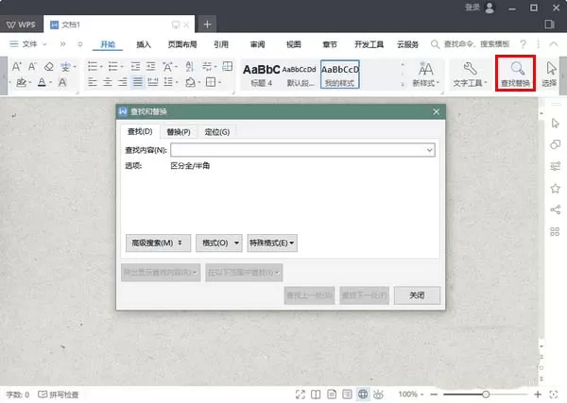Open the 页面布局 ribbon tab
Screen dimensions: 567x403
pos(182,44)
